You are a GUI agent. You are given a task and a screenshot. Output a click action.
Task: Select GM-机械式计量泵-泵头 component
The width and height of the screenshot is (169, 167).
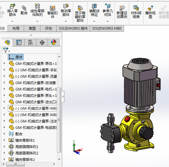pos(33,95)
